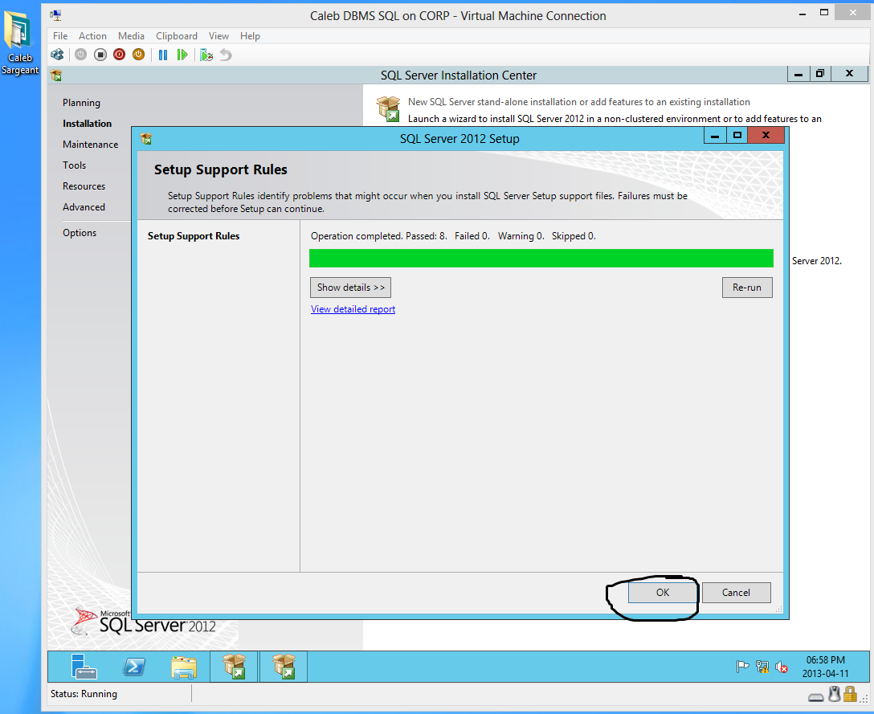This screenshot has width=874, height=714.
Task: Click the Action Center flag tray icon
Action: tap(742, 667)
